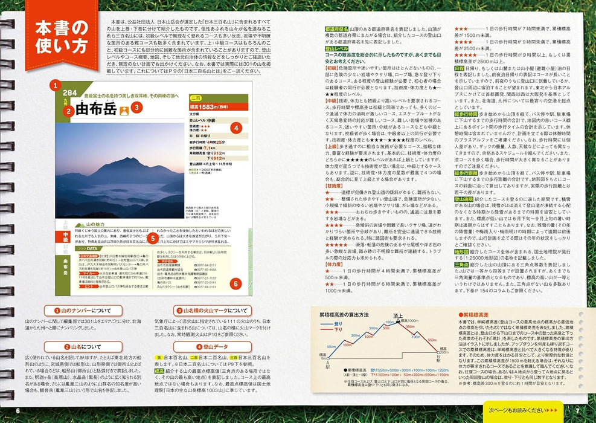Select the volcano mark icon beside 由布岳

point(124,110)
